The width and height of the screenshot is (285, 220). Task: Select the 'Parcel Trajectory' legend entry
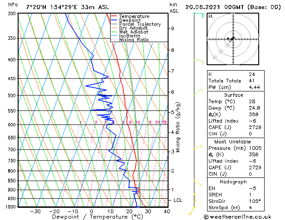click(x=140, y=24)
